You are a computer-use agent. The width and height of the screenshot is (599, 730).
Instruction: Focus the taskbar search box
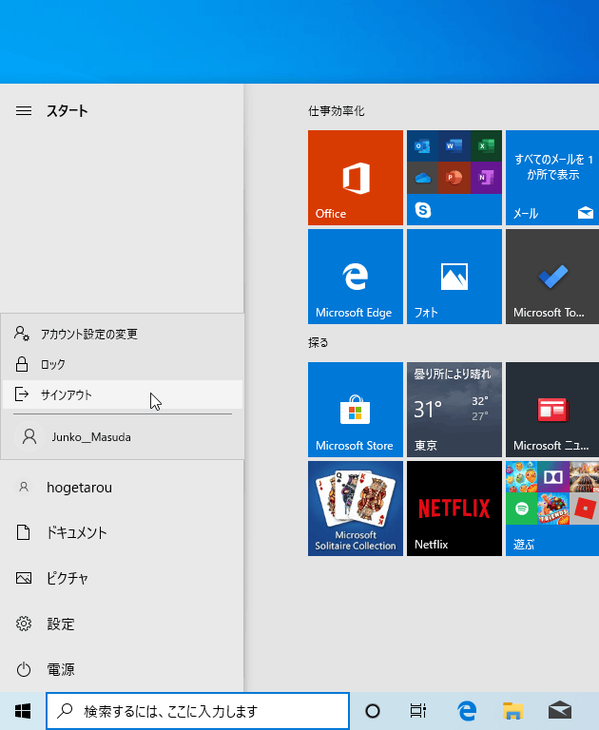click(x=198, y=711)
